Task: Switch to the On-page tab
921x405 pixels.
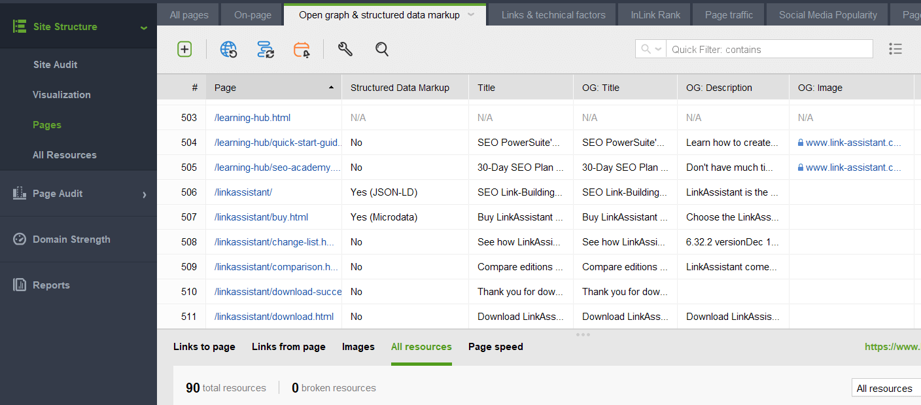Action: [252, 14]
